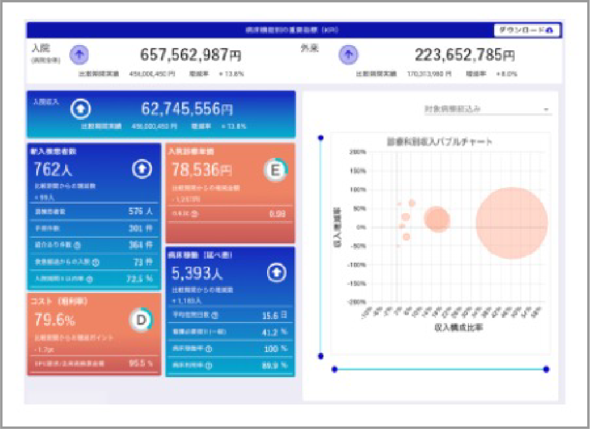The image size is (590, 429).
Task: Click the 41.2 % value
Action: (275, 332)
